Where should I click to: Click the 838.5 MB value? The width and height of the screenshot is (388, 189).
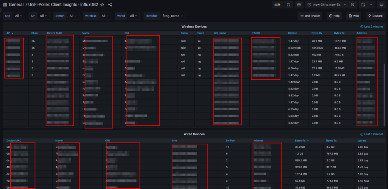pos(301,160)
